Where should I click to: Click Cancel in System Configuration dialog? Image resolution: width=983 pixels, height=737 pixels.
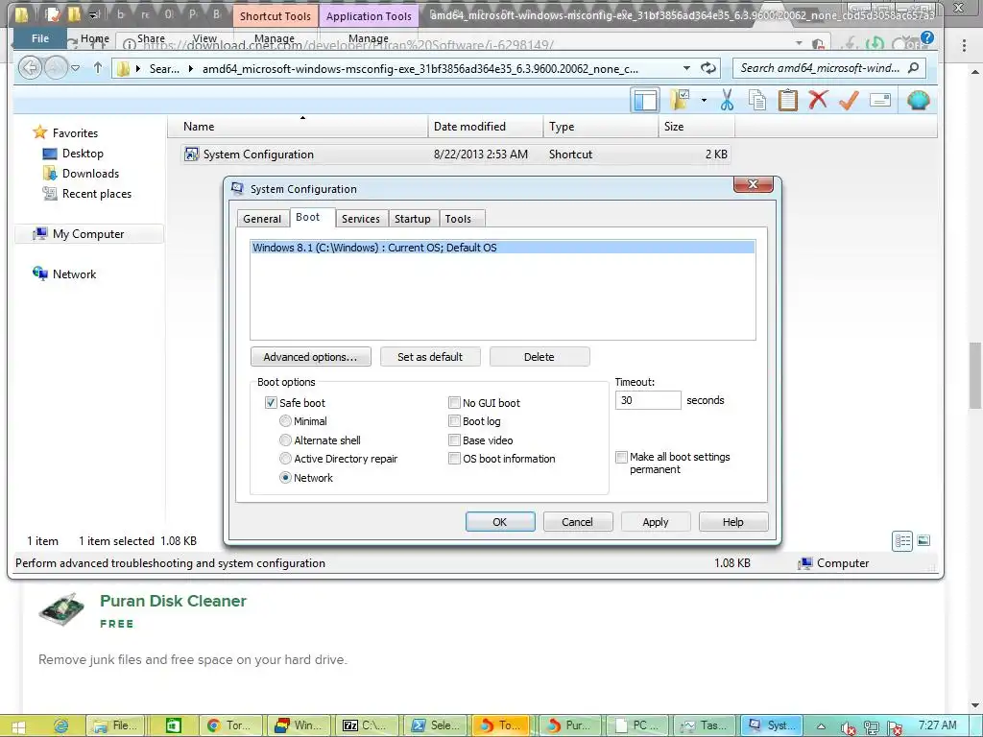pyautogui.click(x=577, y=522)
